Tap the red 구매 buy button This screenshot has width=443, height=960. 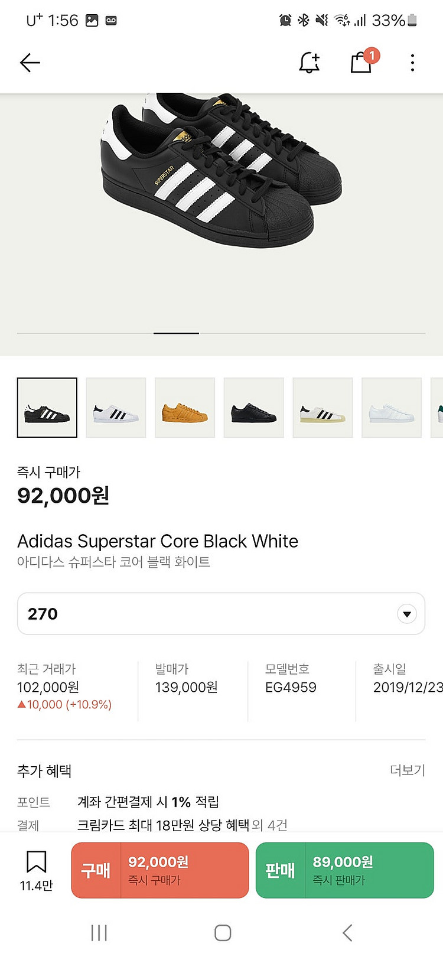160,870
